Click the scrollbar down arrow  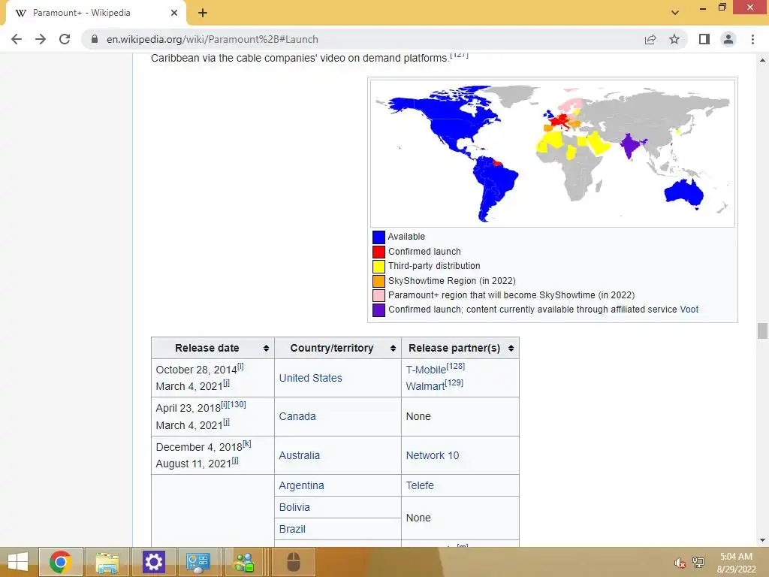(x=762, y=540)
